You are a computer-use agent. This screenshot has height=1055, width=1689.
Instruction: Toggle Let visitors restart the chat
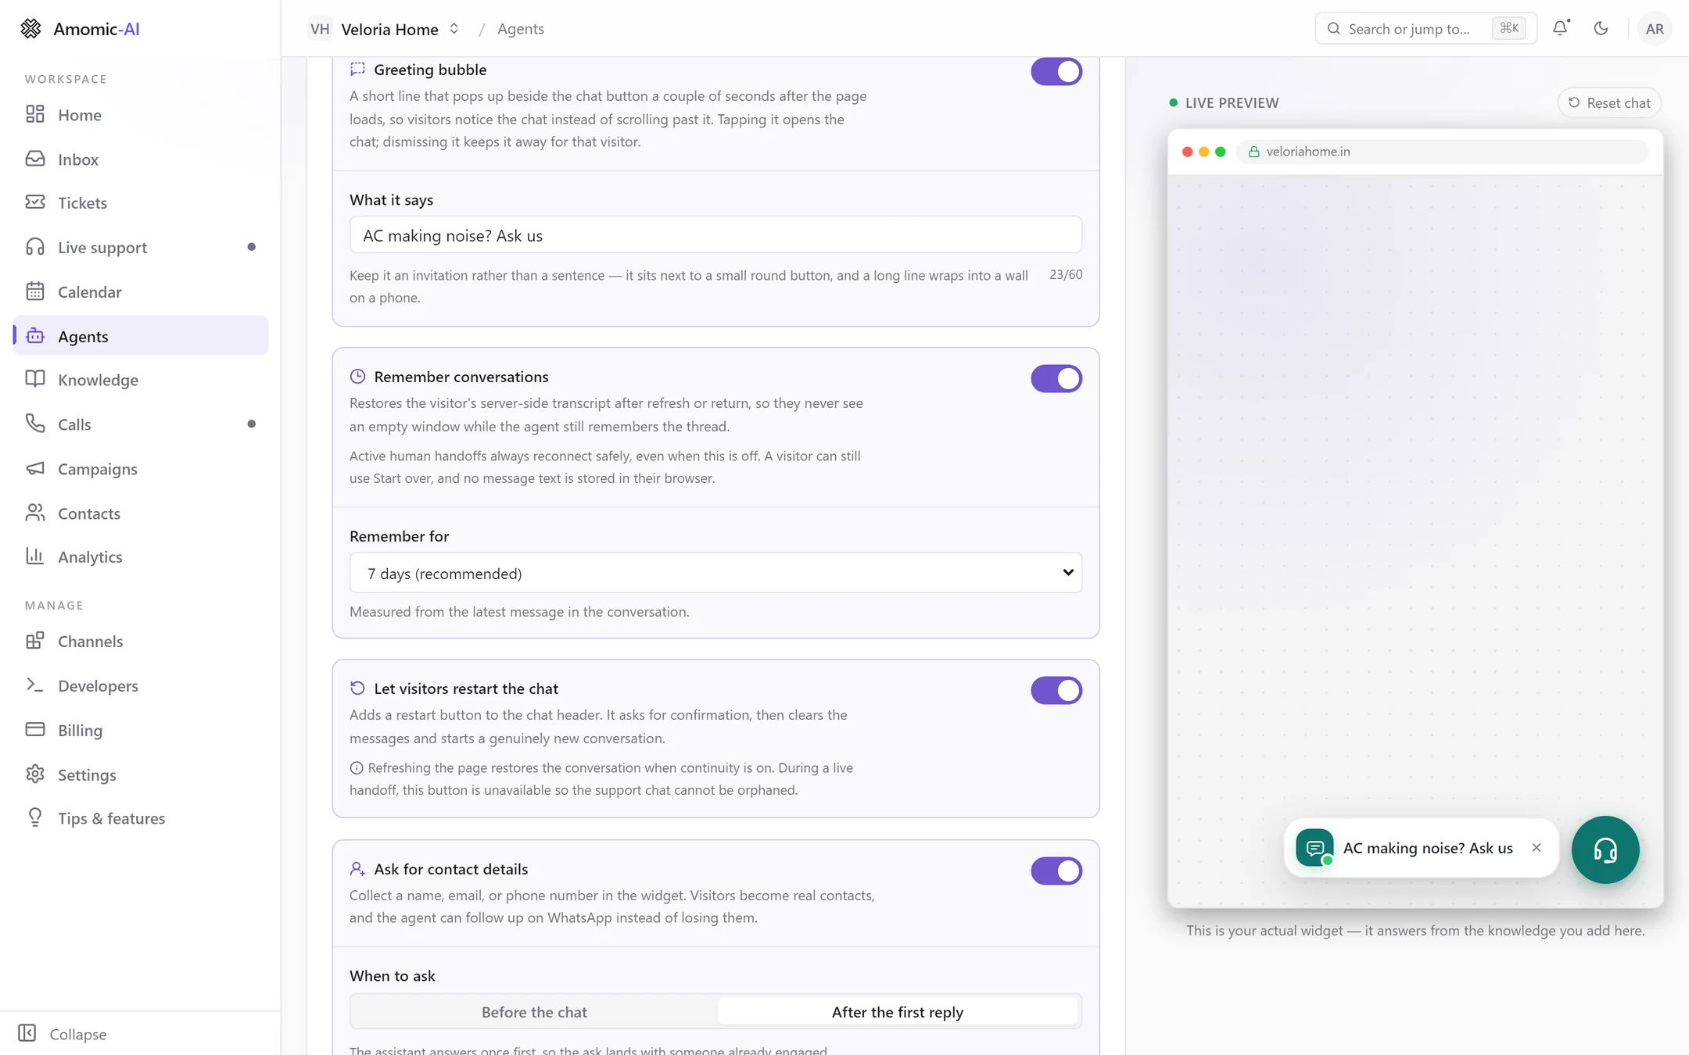coord(1056,690)
